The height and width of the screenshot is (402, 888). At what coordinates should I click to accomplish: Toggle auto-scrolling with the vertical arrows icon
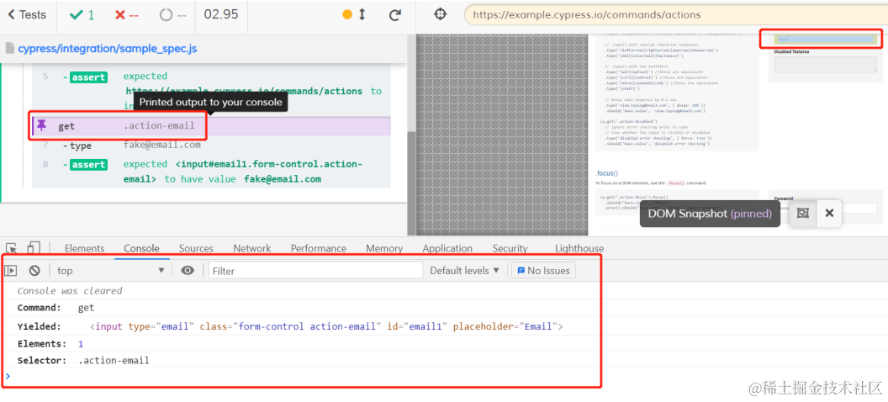point(362,15)
